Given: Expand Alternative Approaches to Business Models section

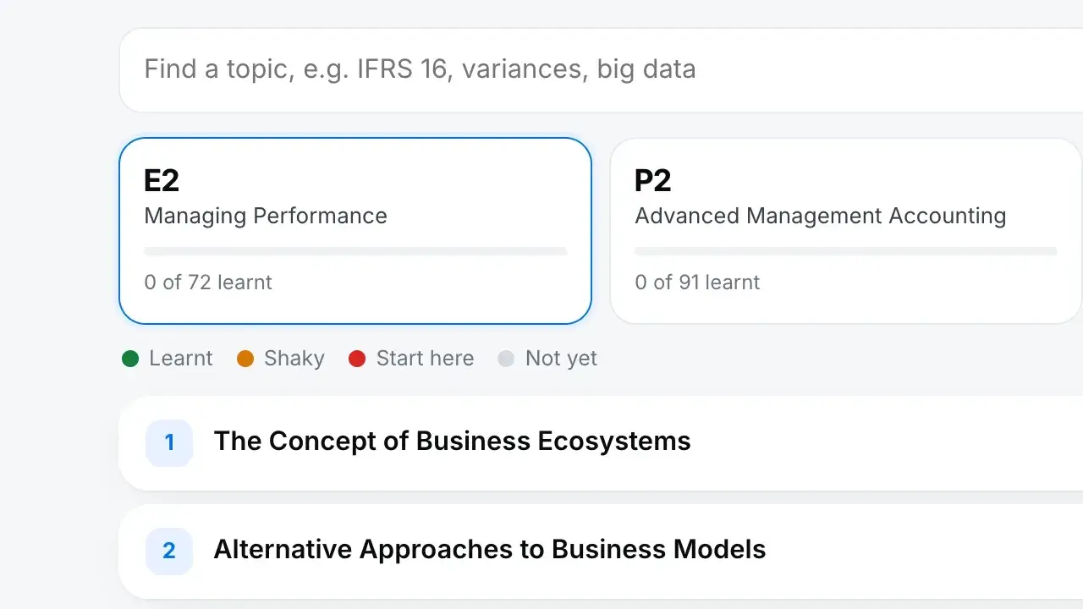Looking at the screenshot, I should pyautogui.click(x=601, y=551).
